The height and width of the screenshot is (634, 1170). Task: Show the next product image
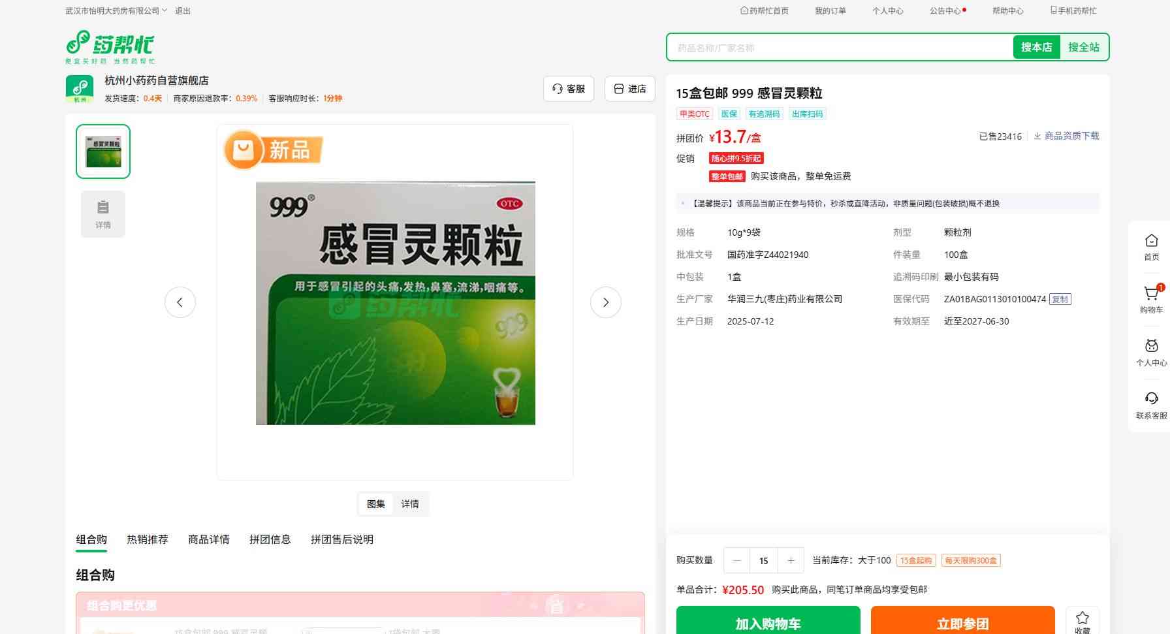click(605, 302)
